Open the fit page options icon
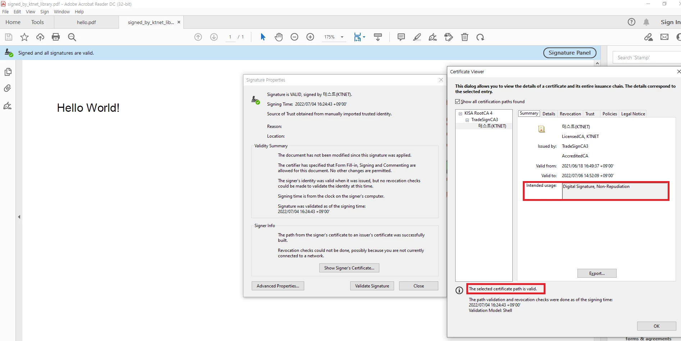Image resolution: width=681 pixels, height=341 pixels. pos(359,37)
